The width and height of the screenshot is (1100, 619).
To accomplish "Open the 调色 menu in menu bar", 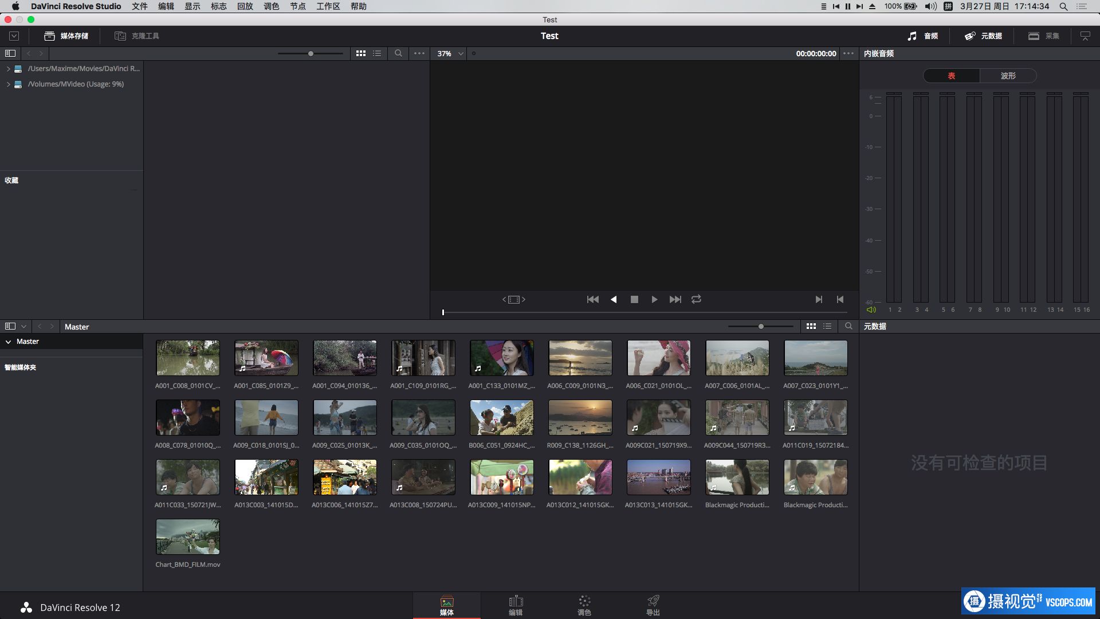I will point(271,6).
